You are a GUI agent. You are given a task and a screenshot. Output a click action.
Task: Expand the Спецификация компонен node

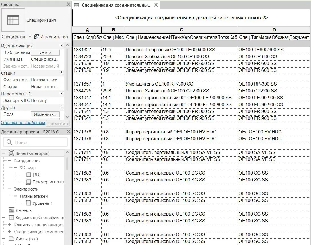[x=9, y=232]
